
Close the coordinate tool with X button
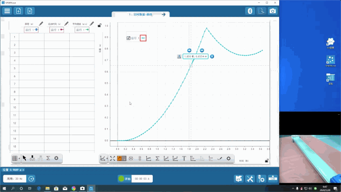pos(212,56)
